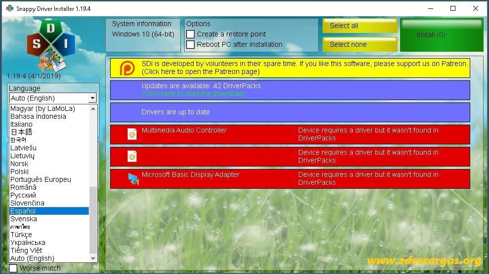Open the Patreon support banner

(x=290, y=68)
